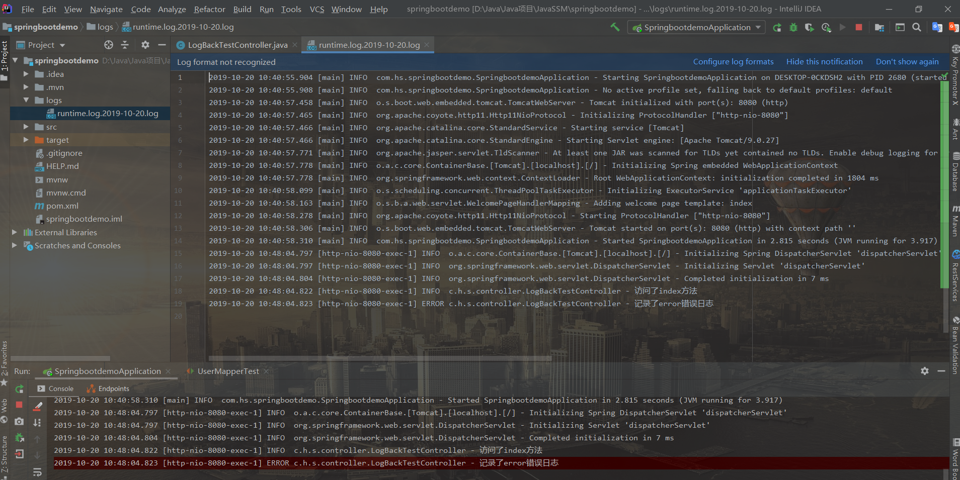Click Hide this notification link
960x480 pixels.
pos(824,61)
